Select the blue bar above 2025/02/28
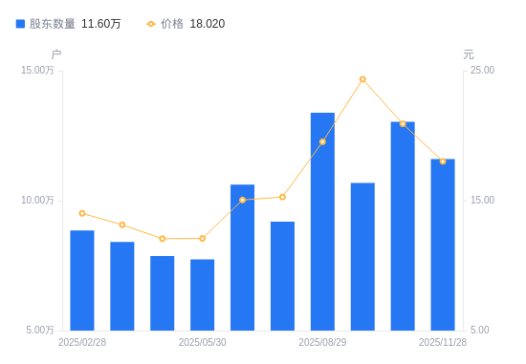This screenshot has width=526, height=364. pos(82,281)
